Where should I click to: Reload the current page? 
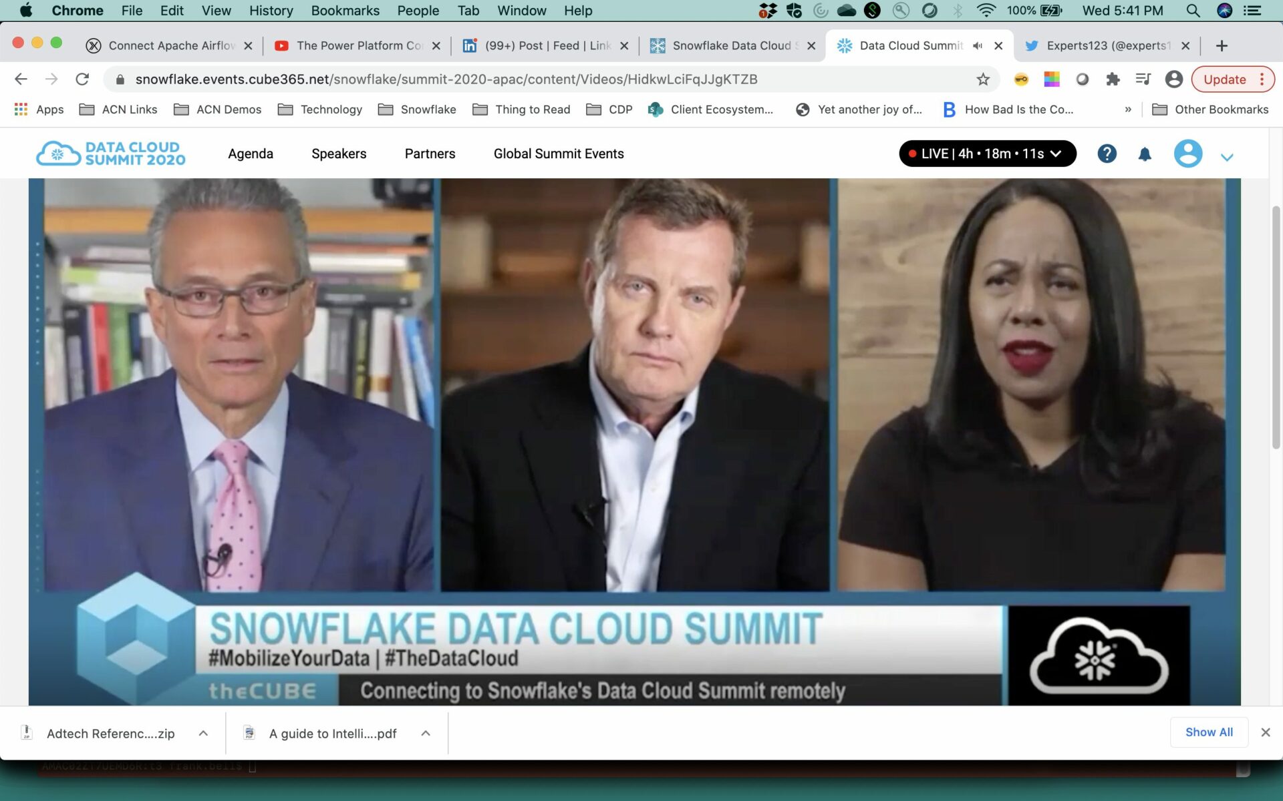point(82,79)
